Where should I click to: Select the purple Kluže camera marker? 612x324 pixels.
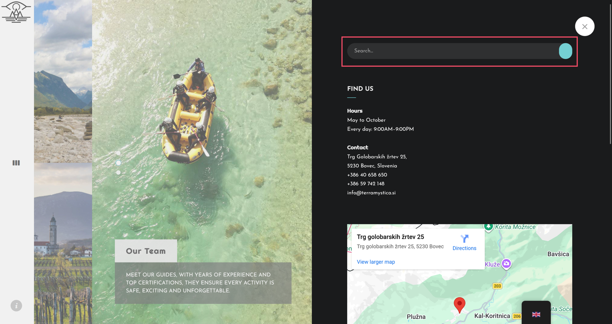point(506,264)
